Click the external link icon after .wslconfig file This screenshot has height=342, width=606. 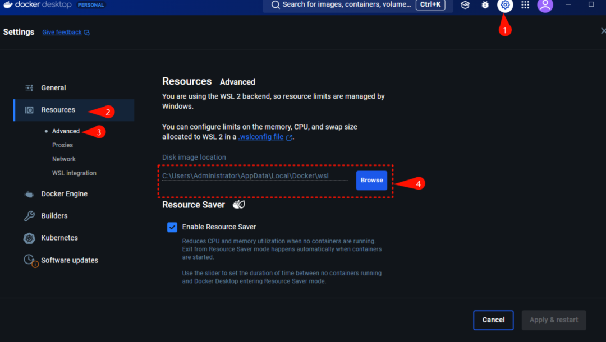[289, 137]
